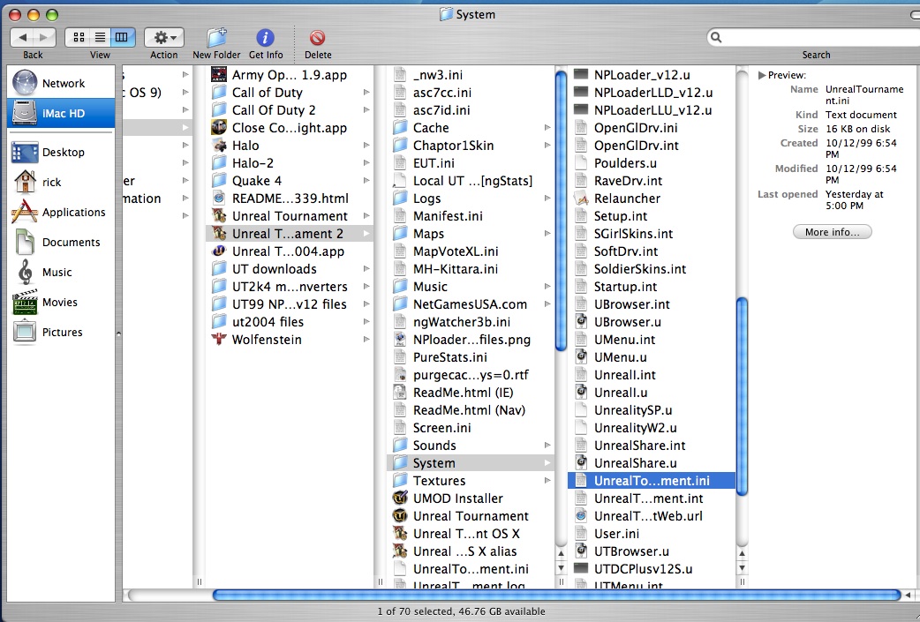Click the More info... button
This screenshot has width=920, height=622.
832,232
